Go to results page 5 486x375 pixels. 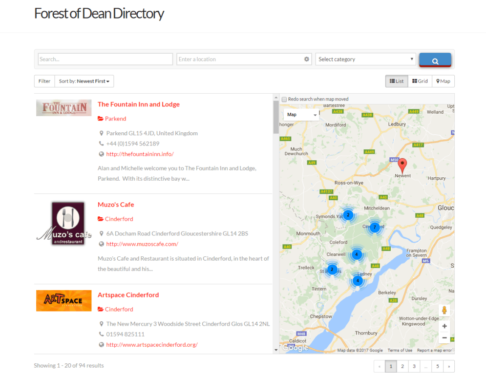click(437, 366)
